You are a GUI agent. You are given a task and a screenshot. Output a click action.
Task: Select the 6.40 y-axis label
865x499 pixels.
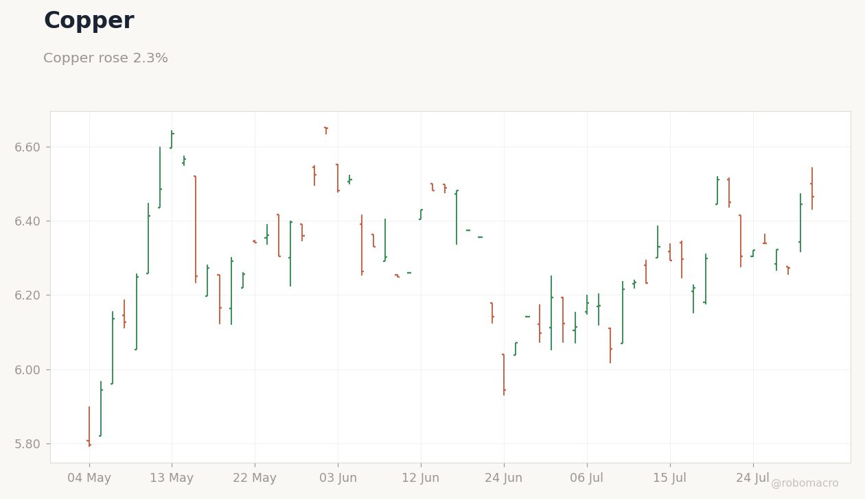(27, 221)
